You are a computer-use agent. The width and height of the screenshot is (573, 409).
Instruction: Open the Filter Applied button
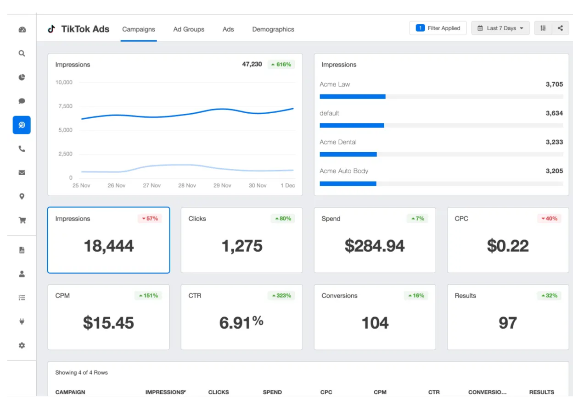click(x=438, y=28)
